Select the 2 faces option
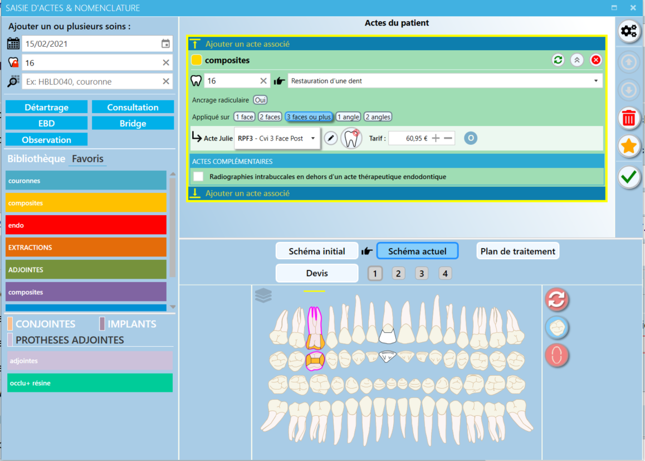This screenshot has width=645, height=461. pyautogui.click(x=270, y=117)
